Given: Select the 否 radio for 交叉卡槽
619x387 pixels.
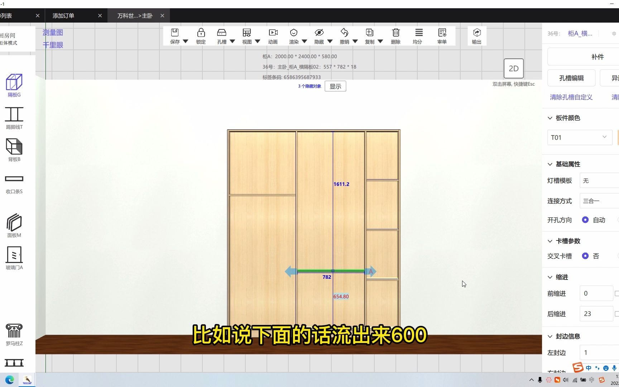Looking at the screenshot, I should (585, 256).
